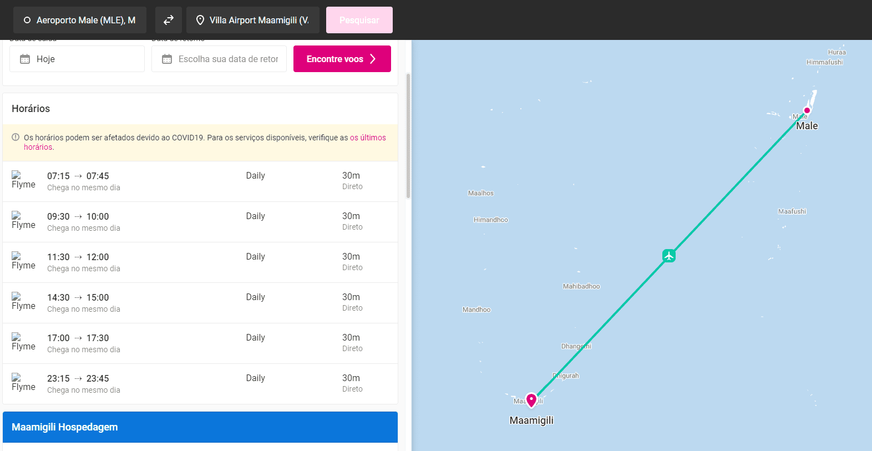Image resolution: width=872 pixels, height=451 pixels.
Task: Click the calendar icon in the Hoje date field
Action: coord(25,59)
